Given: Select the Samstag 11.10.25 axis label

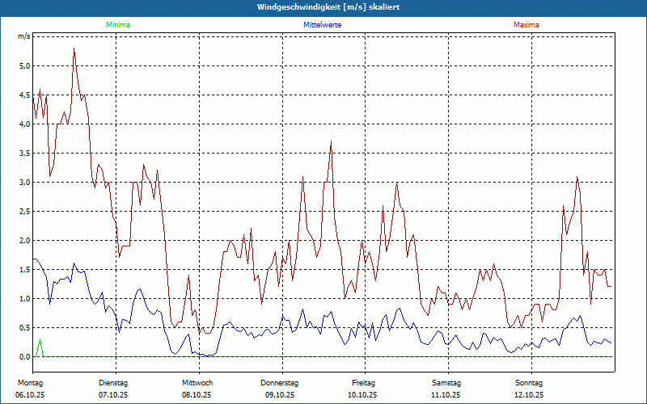Looking at the screenshot, I should tap(446, 389).
